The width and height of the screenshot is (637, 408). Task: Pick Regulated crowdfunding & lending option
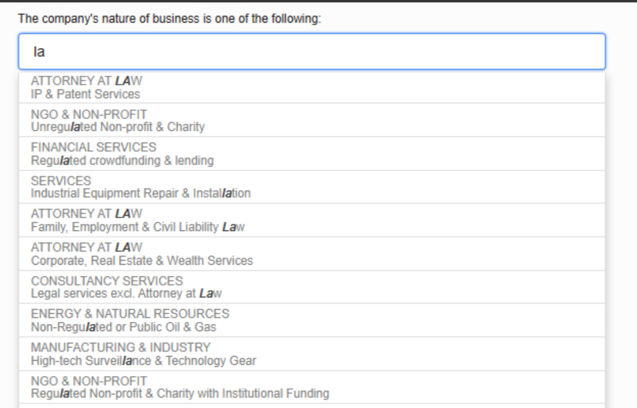pyautogui.click(x=123, y=160)
